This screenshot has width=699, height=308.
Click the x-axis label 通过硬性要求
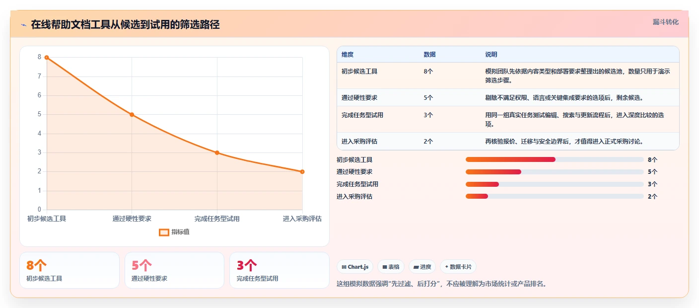tap(132, 219)
